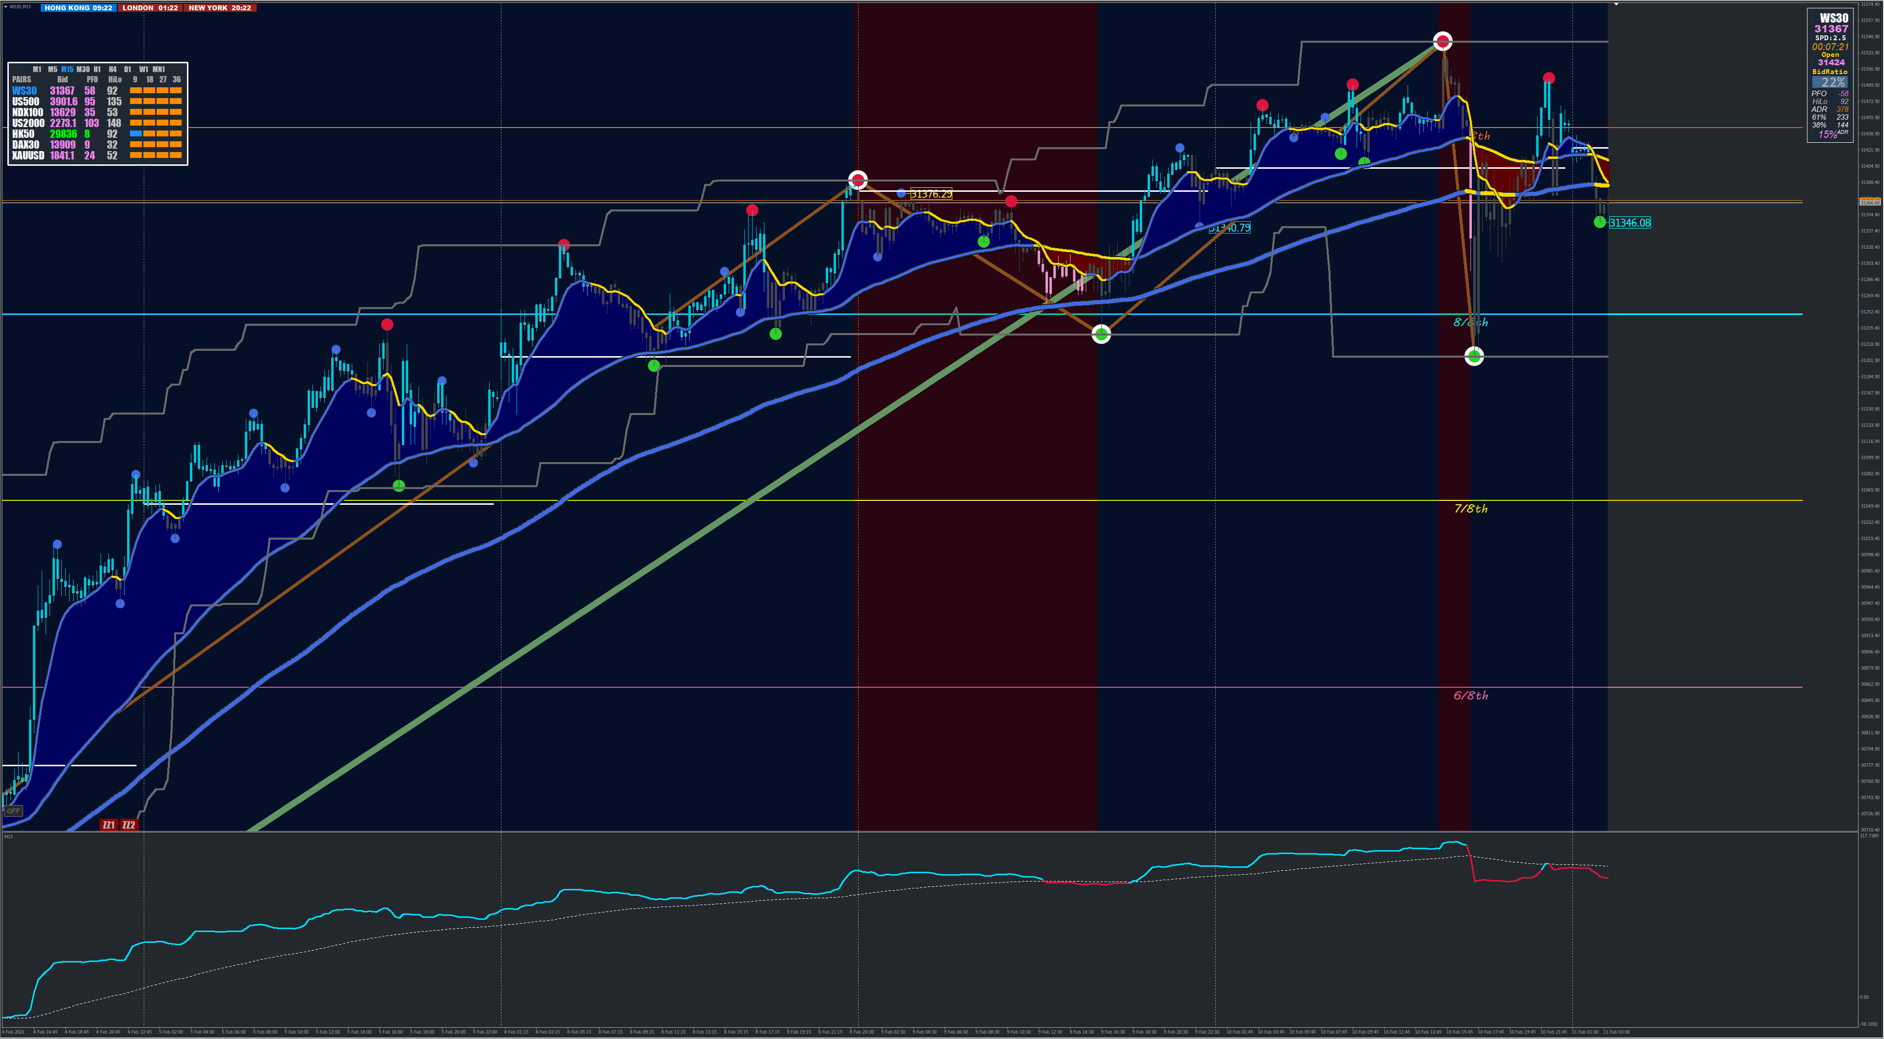This screenshot has height=1039, width=1884.
Task: Open the XAUUSD pair chart
Action: pos(28,155)
